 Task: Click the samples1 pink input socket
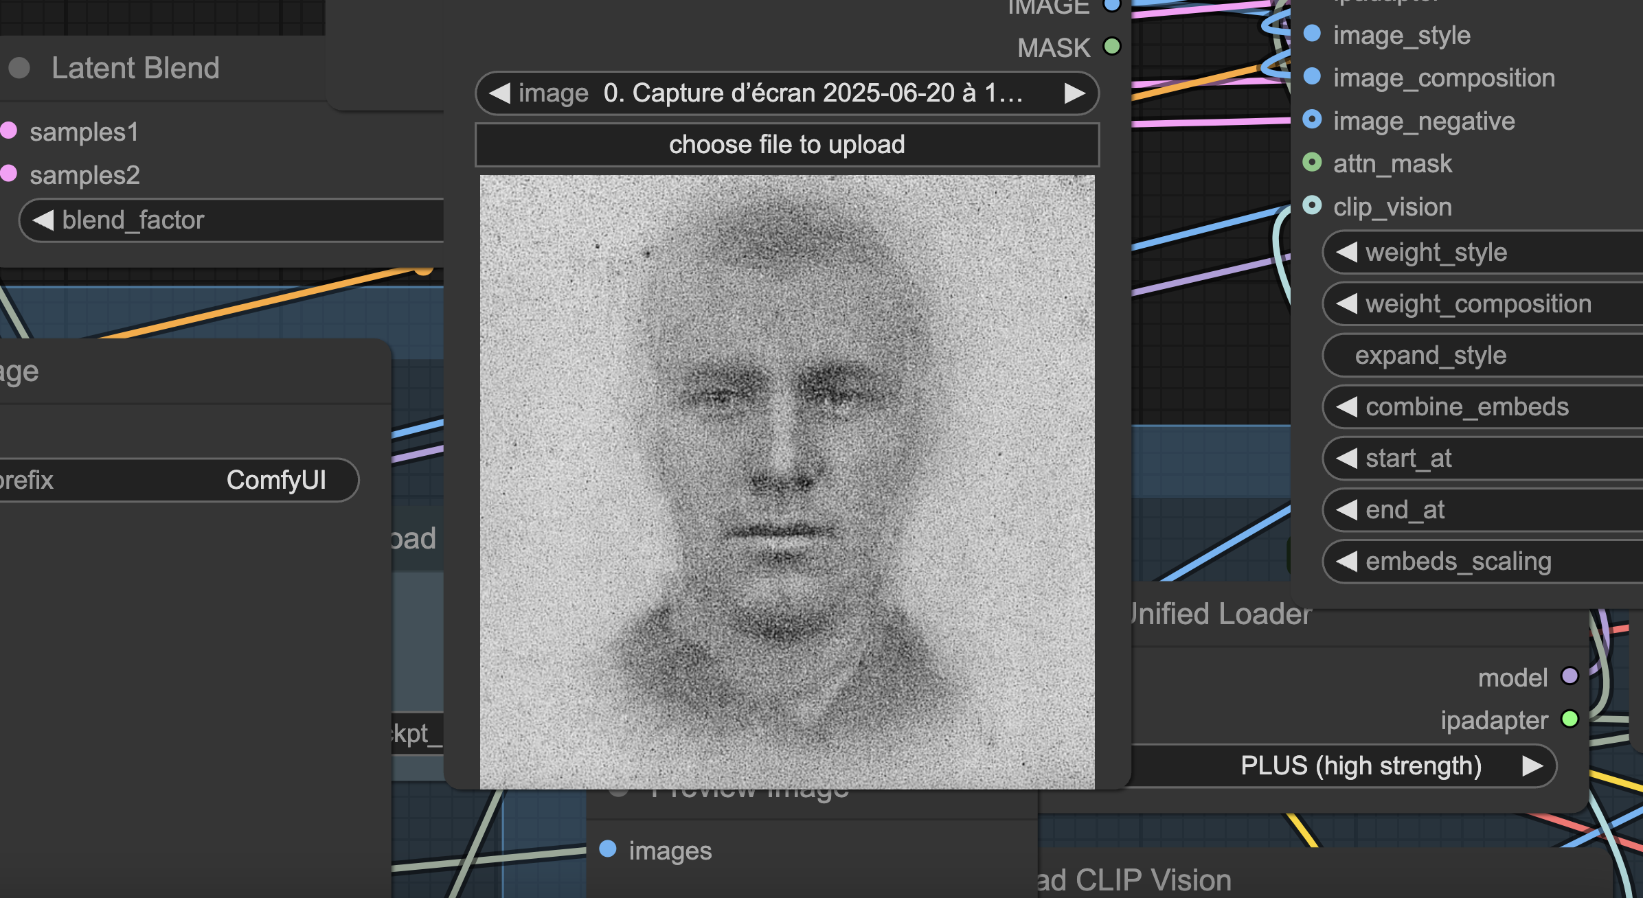(8, 130)
